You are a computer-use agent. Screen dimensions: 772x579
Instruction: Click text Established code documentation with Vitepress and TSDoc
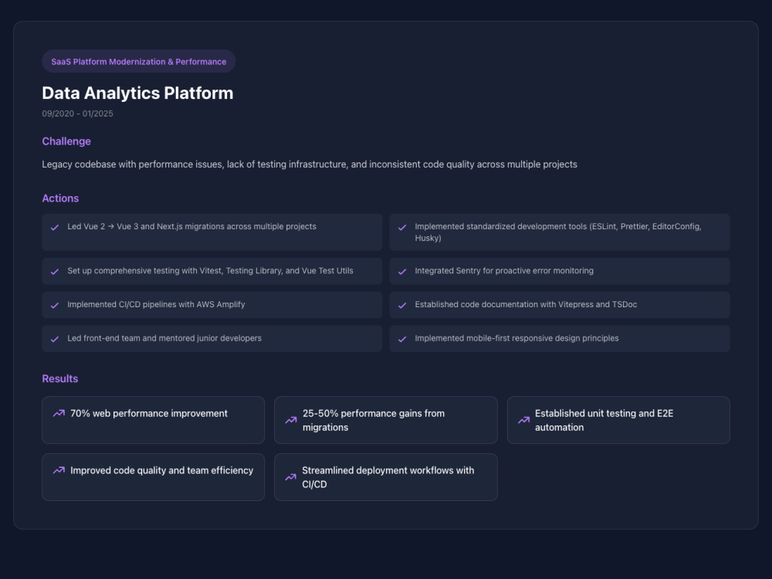526,304
